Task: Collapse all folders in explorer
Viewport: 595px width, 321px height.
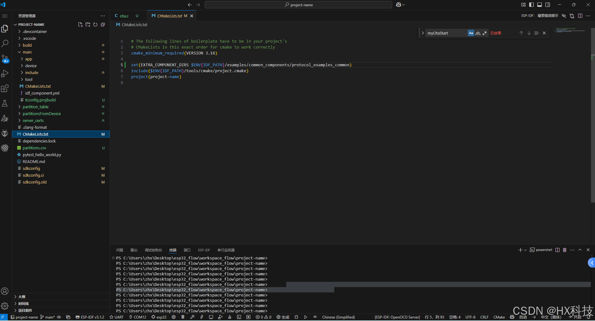Action: click(103, 25)
